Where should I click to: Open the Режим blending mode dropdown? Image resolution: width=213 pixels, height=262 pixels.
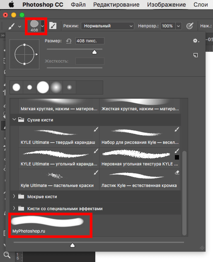click(107, 26)
